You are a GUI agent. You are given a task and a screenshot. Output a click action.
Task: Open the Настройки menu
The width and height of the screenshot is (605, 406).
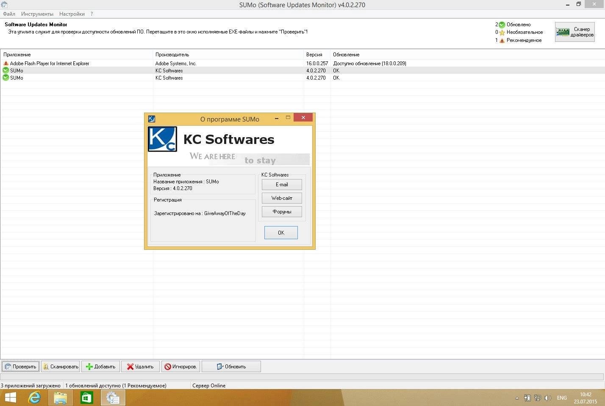72,14
